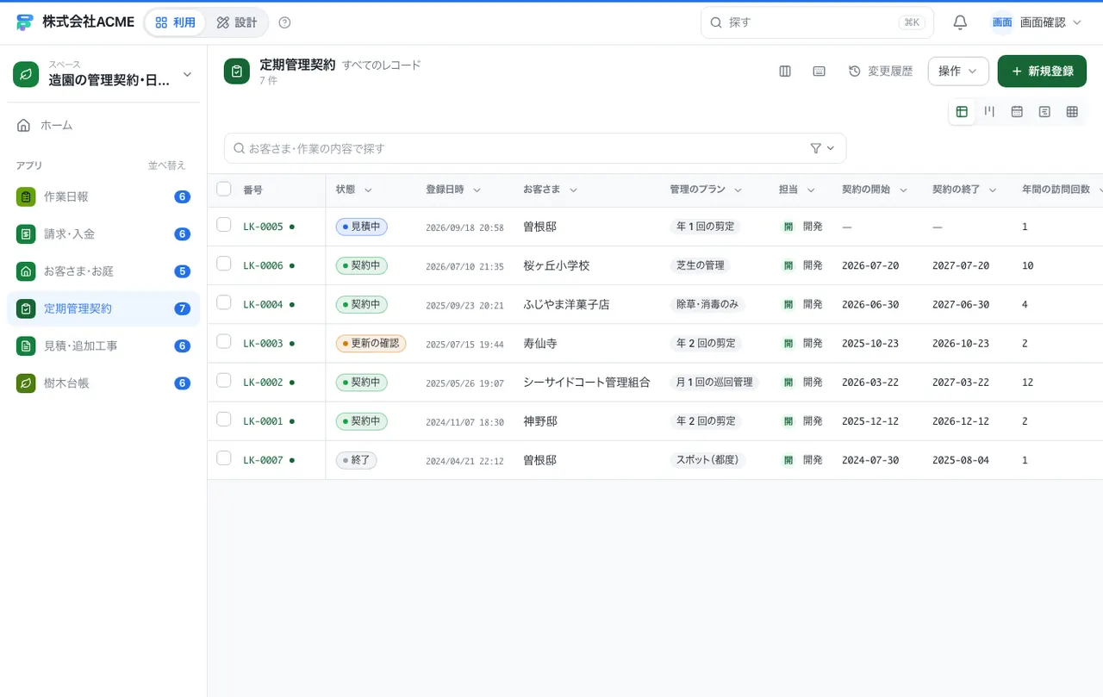Viewport: 1103px width, 697px height.
Task: Focus the global 探す search box
Action: [x=817, y=22]
